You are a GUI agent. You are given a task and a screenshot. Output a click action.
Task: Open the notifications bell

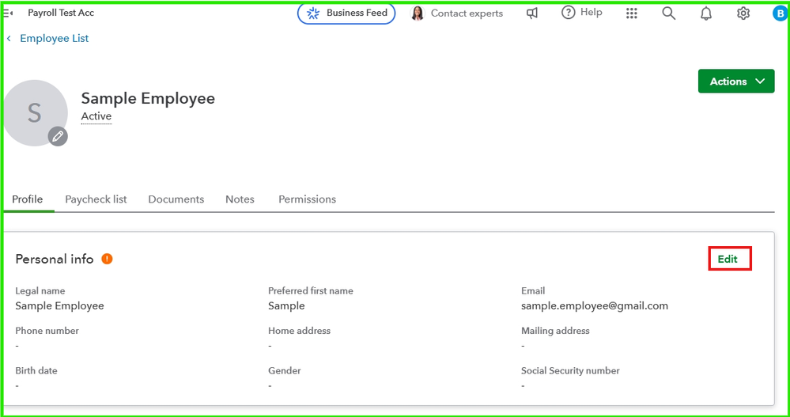pyautogui.click(x=706, y=13)
